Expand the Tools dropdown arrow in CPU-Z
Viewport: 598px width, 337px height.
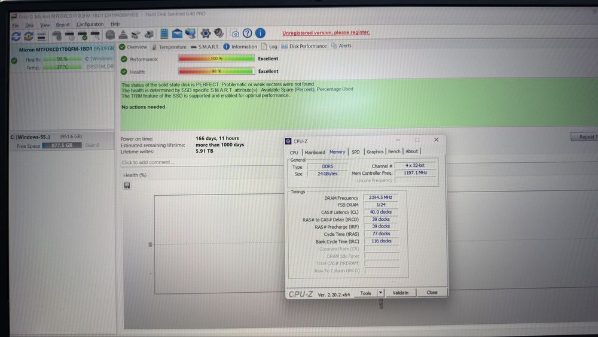click(380, 293)
